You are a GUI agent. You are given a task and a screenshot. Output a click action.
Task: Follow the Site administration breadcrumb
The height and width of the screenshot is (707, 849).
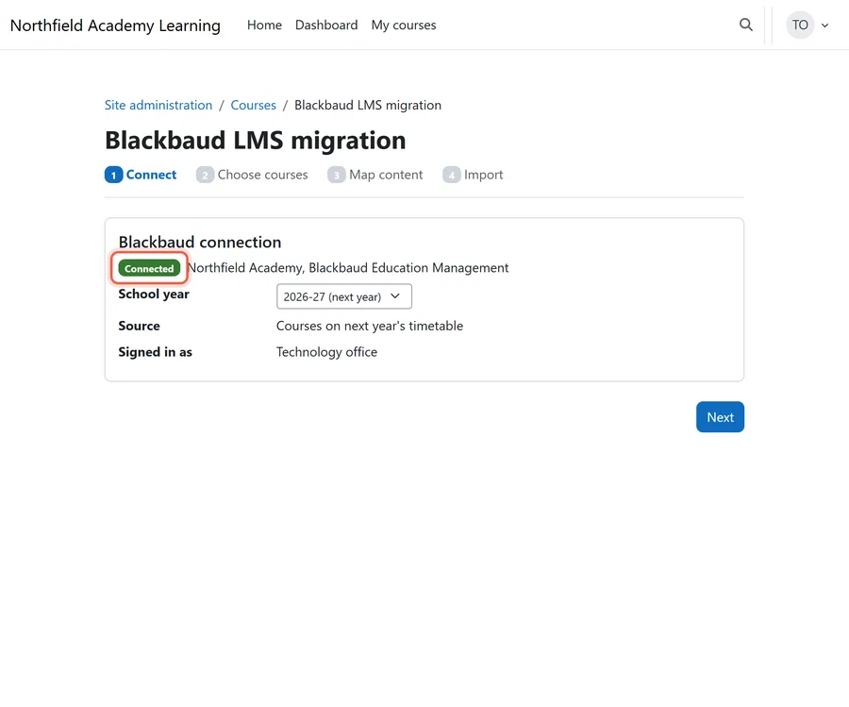point(158,105)
